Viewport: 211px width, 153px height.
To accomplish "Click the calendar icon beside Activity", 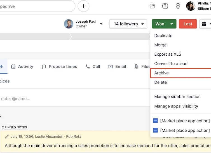I will coord(13,66).
